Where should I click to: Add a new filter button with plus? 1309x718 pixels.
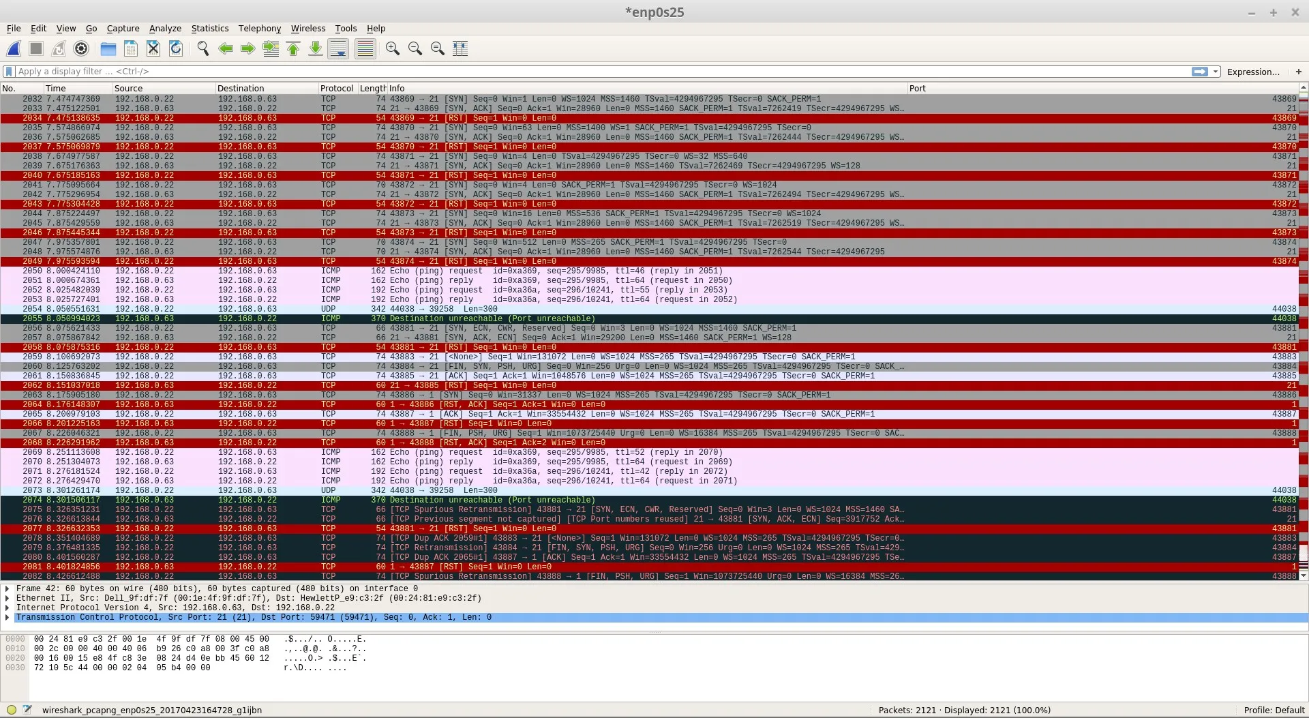1299,71
